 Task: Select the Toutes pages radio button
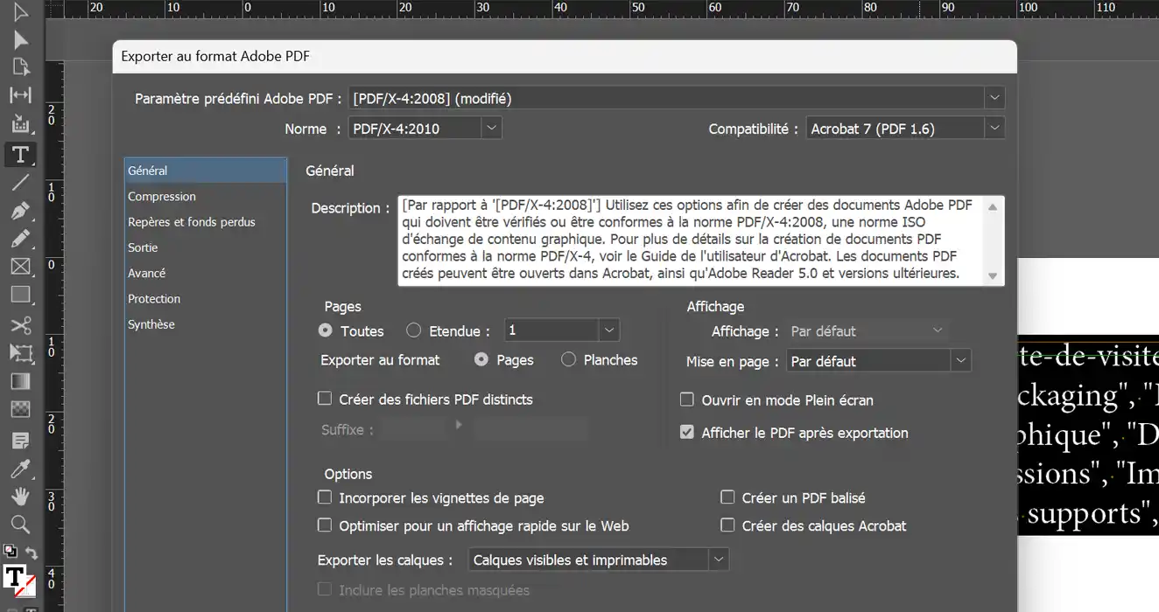pos(326,330)
